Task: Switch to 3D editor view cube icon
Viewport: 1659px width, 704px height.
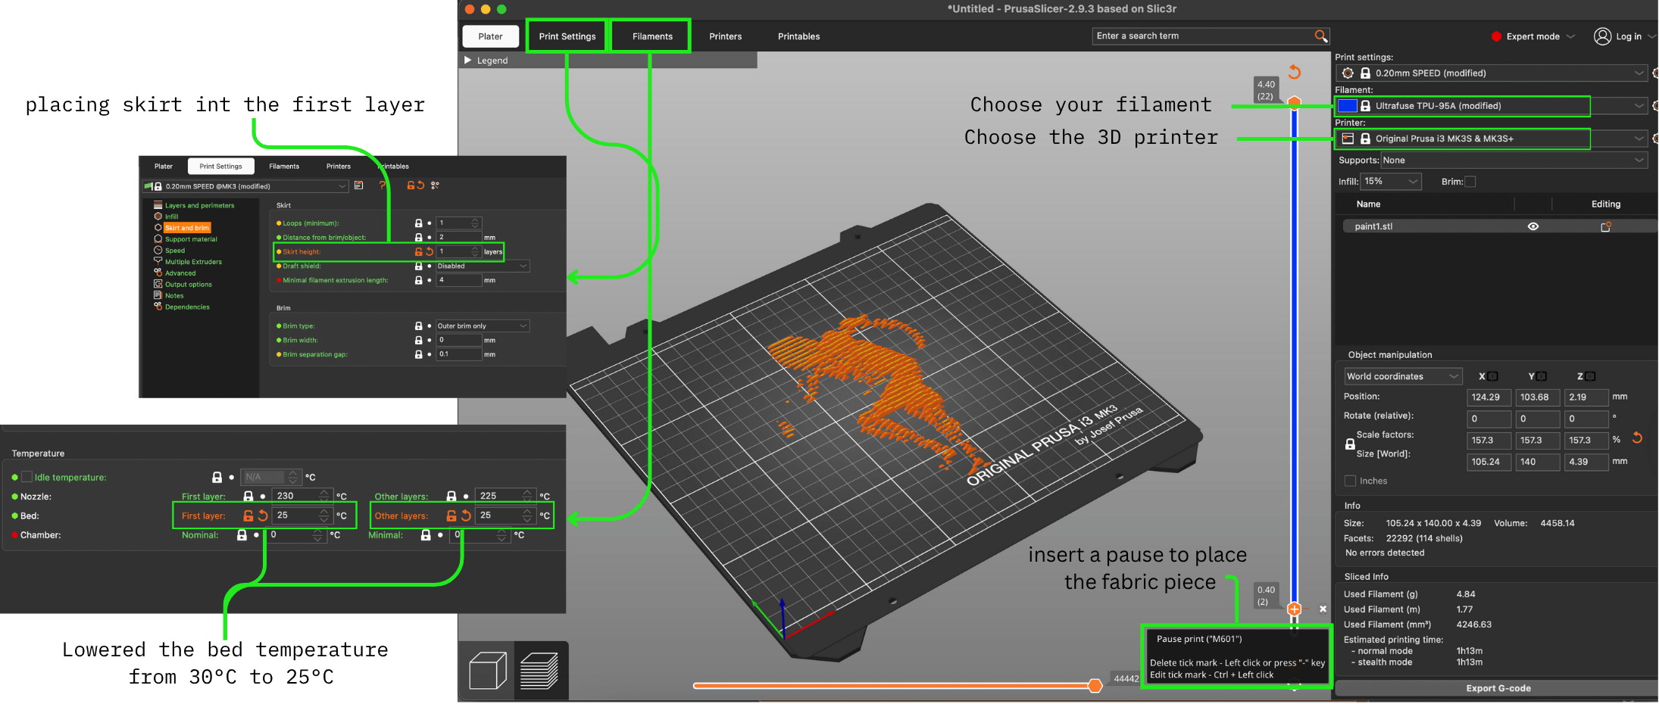Action: coord(487,671)
